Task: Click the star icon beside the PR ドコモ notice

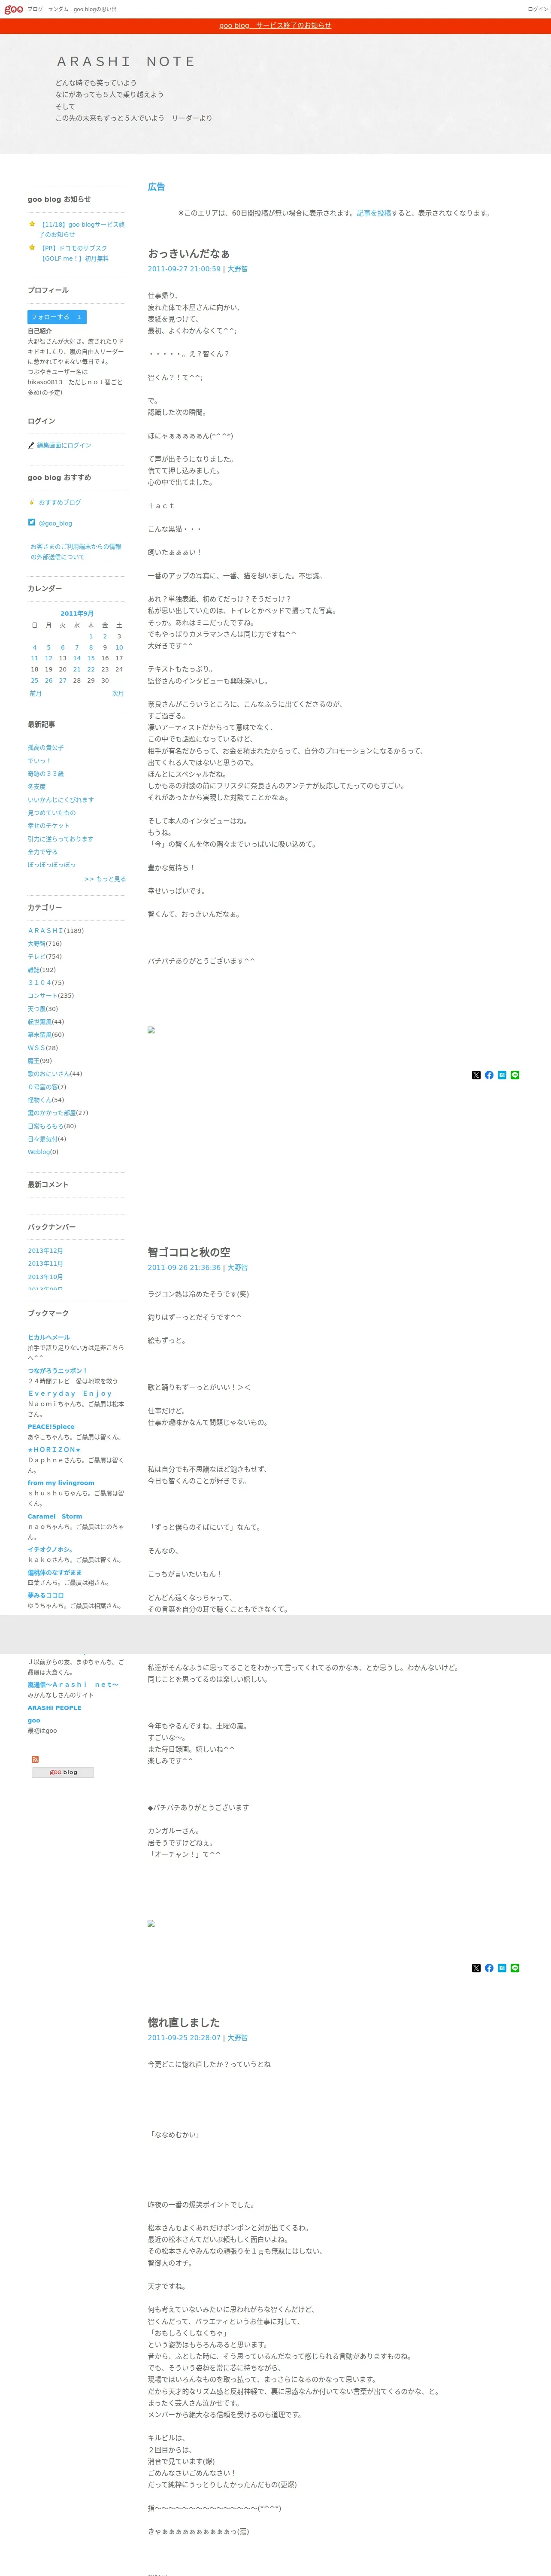Action: click(32, 247)
